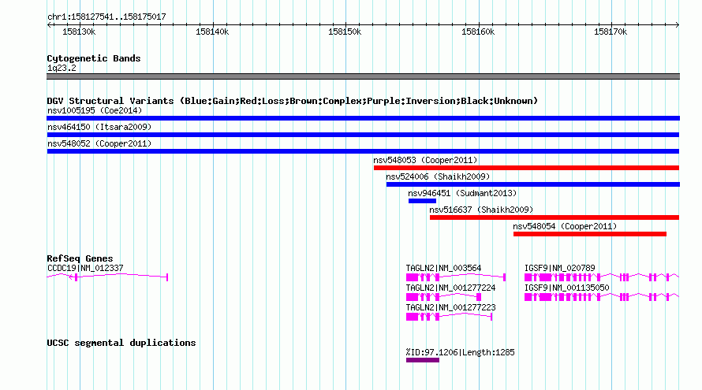Click the 158150k ruler tick label
Viewport: 702px width, 390px height.
coord(345,32)
